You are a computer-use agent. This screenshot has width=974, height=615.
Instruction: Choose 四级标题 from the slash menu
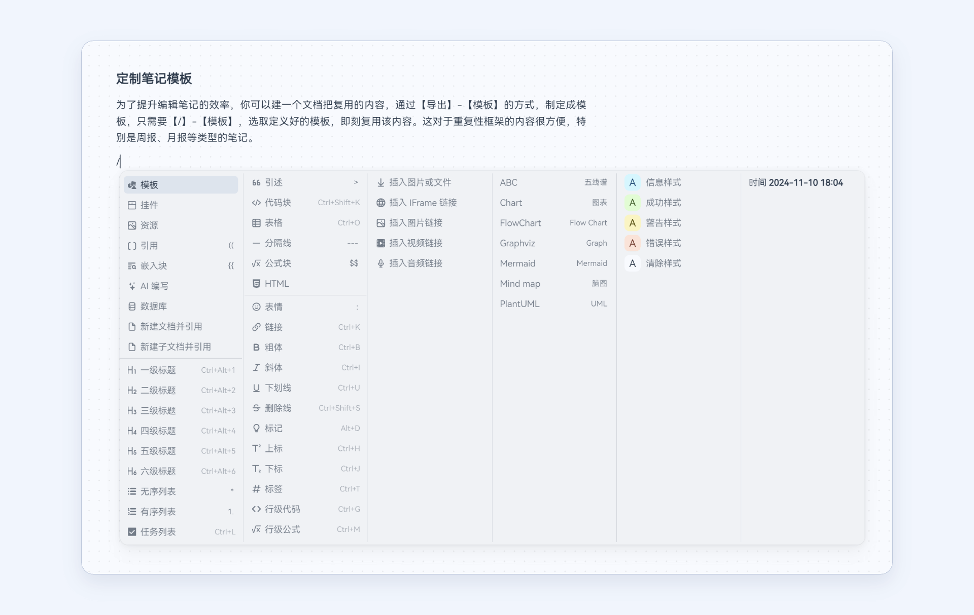[x=181, y=431]
